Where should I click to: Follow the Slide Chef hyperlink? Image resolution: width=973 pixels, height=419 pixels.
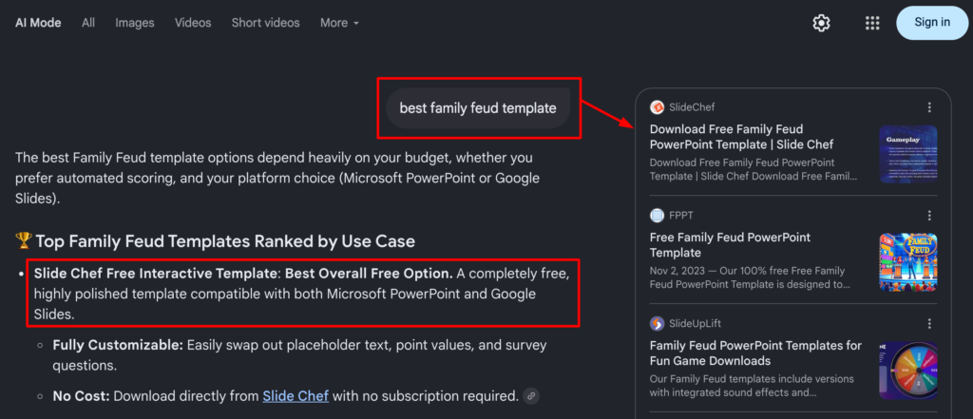(x=296, y=396)
